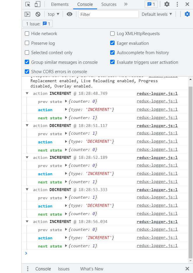Collapse the INCREMENT group at 18:28:56.034
This screenshot has height=273, width=193.
27,222
